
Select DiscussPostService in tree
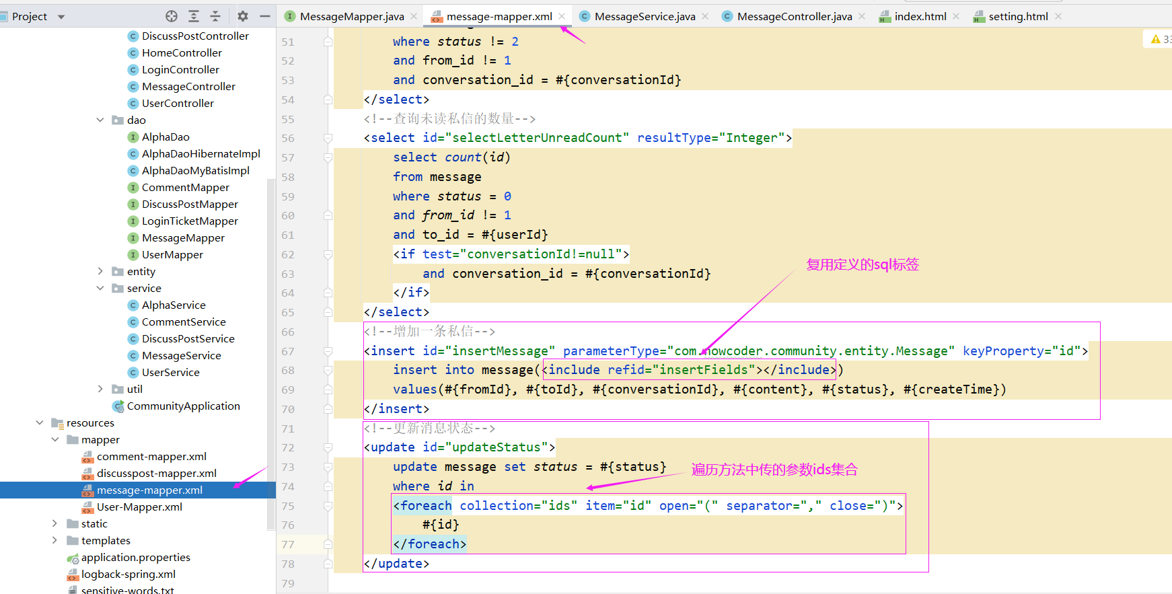[x=188, y=338]
